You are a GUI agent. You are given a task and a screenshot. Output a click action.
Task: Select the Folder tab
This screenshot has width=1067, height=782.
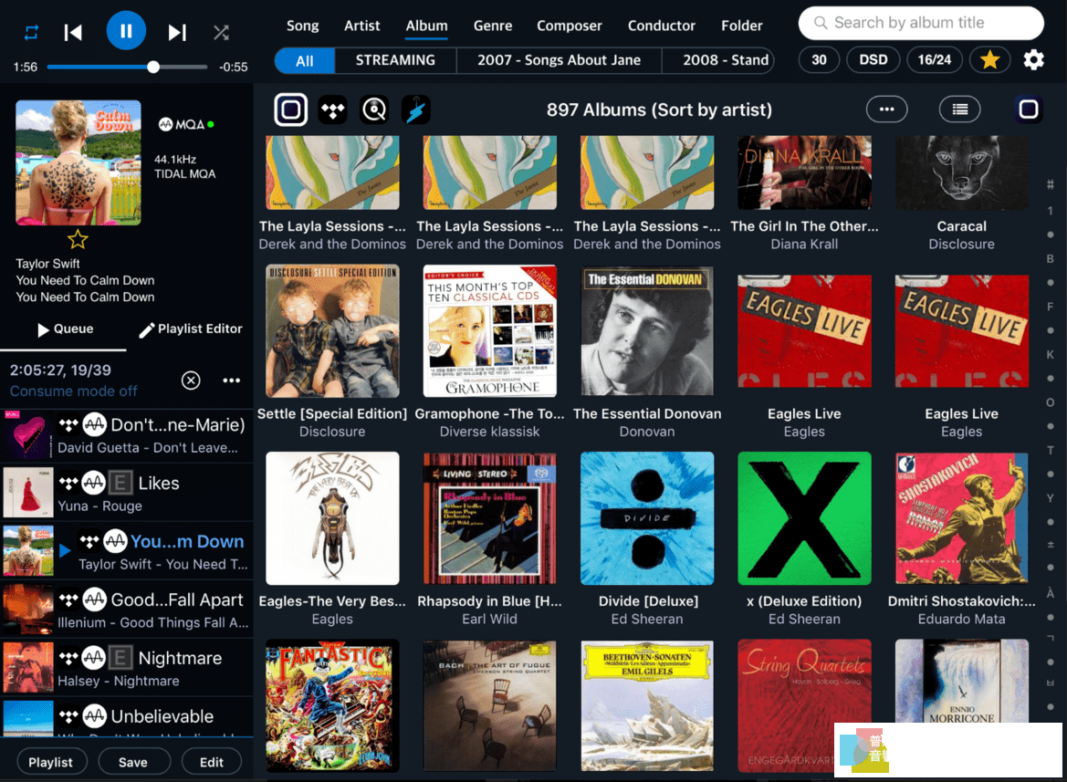pos(742,26)
